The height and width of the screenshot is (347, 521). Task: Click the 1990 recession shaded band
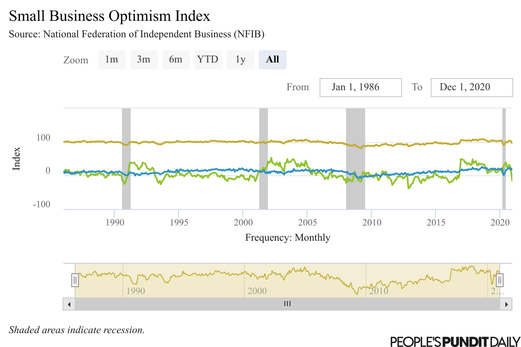pyautogui.click(x=126, y=159)
